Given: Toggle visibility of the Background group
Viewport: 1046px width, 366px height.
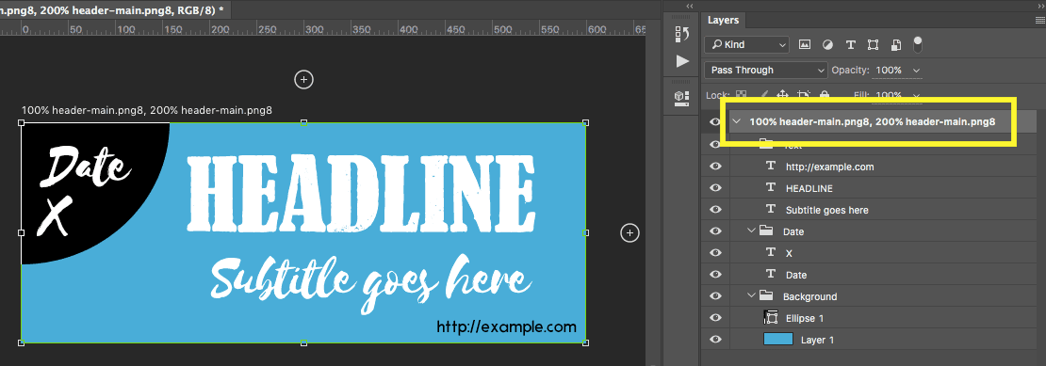Looking at the screenshot, I should [716, 296].
